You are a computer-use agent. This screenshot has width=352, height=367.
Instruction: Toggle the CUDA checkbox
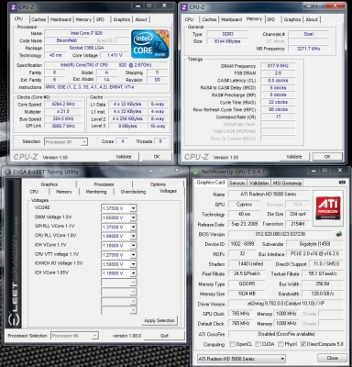click(258, 344)
